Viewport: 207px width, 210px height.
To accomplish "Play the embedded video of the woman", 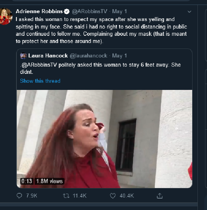I will coord(104,139).
